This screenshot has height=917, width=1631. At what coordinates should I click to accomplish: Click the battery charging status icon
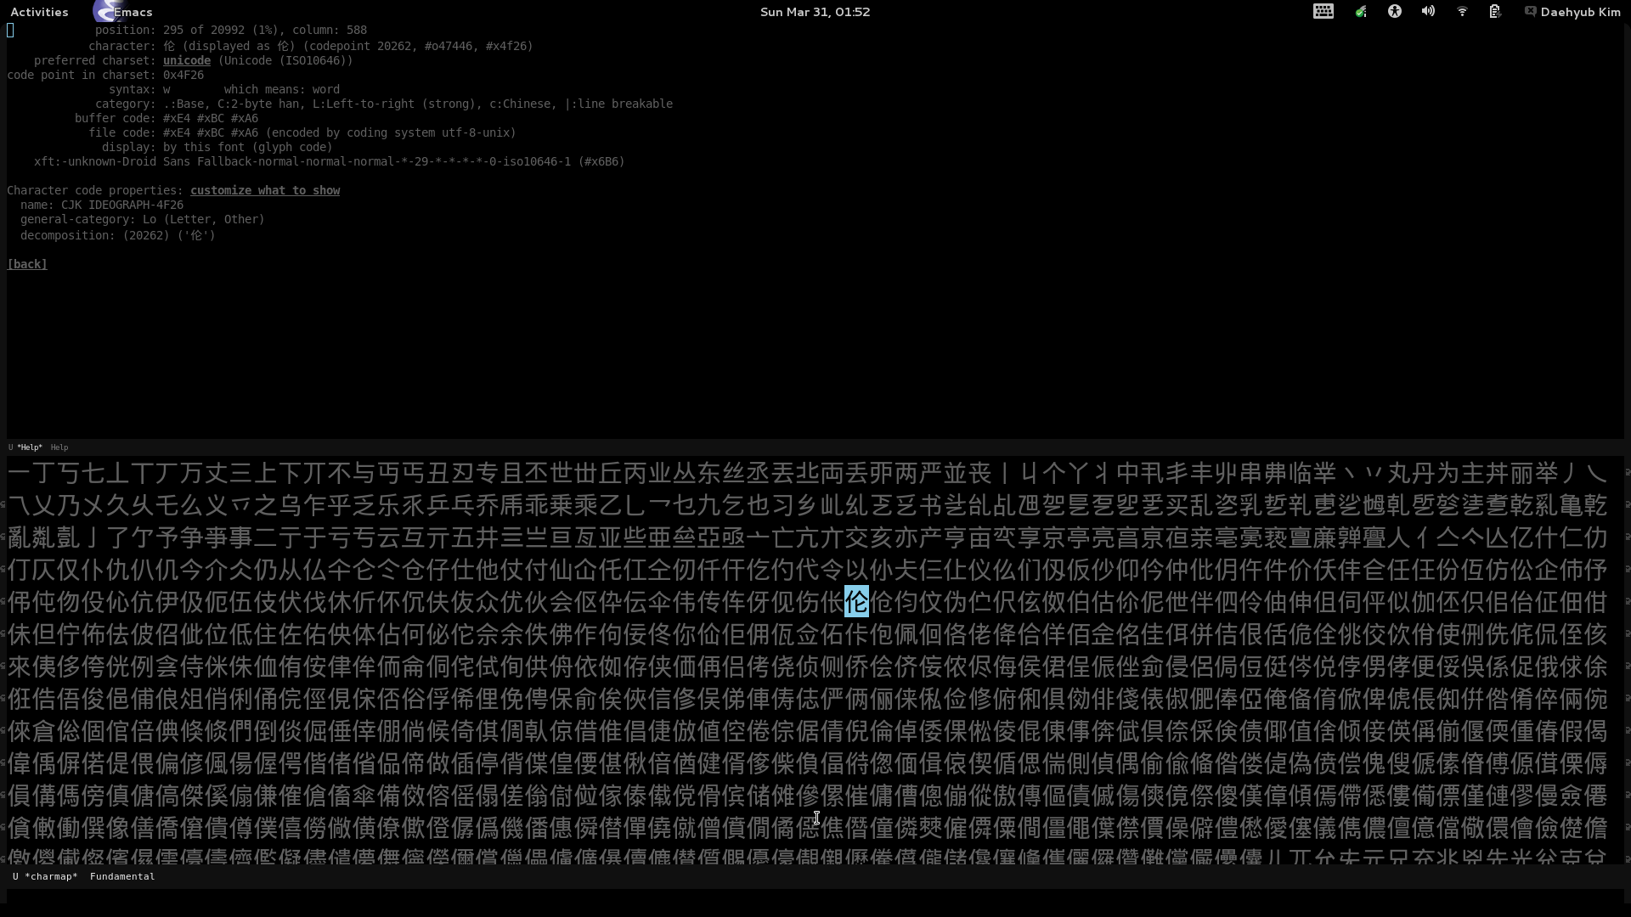pos(1495,12)
